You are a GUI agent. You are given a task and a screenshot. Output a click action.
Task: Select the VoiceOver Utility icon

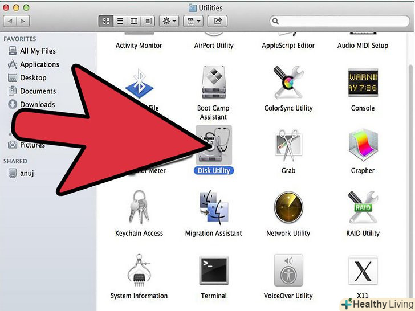(288, 270)
